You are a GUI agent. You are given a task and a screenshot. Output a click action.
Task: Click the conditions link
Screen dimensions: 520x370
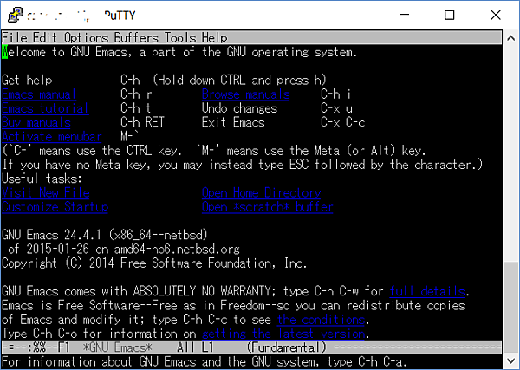pos(321,320)
